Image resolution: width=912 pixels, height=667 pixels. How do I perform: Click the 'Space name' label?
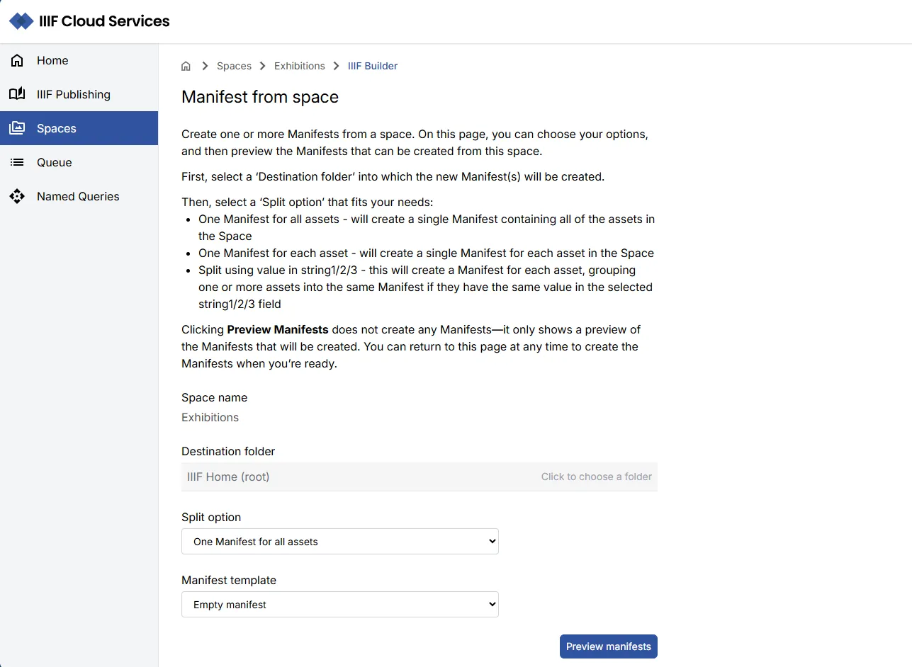(x=214, y=397)
